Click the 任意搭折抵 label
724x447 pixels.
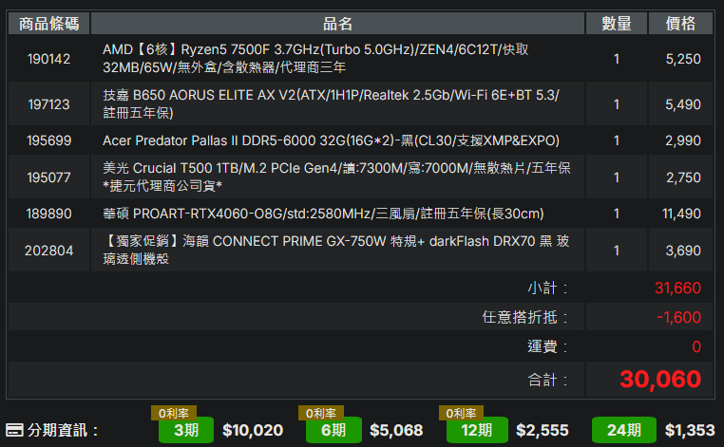click(x=525, y=317)
